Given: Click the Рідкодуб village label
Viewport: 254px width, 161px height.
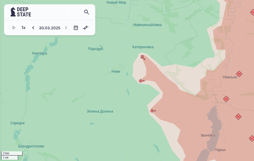Looking at the screenshot, I should click(x=96, y=49).
